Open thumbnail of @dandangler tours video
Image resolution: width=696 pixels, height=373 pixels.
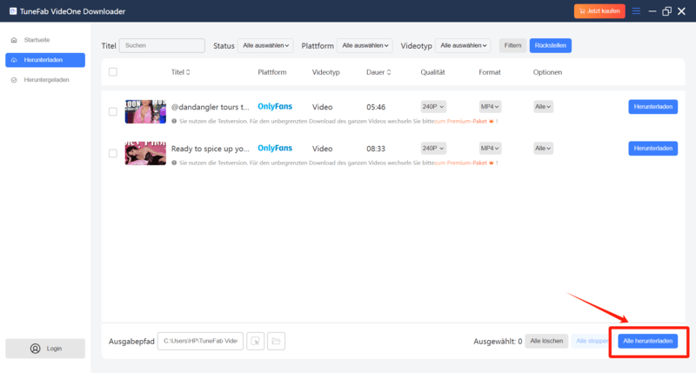[x=145, y=111]
